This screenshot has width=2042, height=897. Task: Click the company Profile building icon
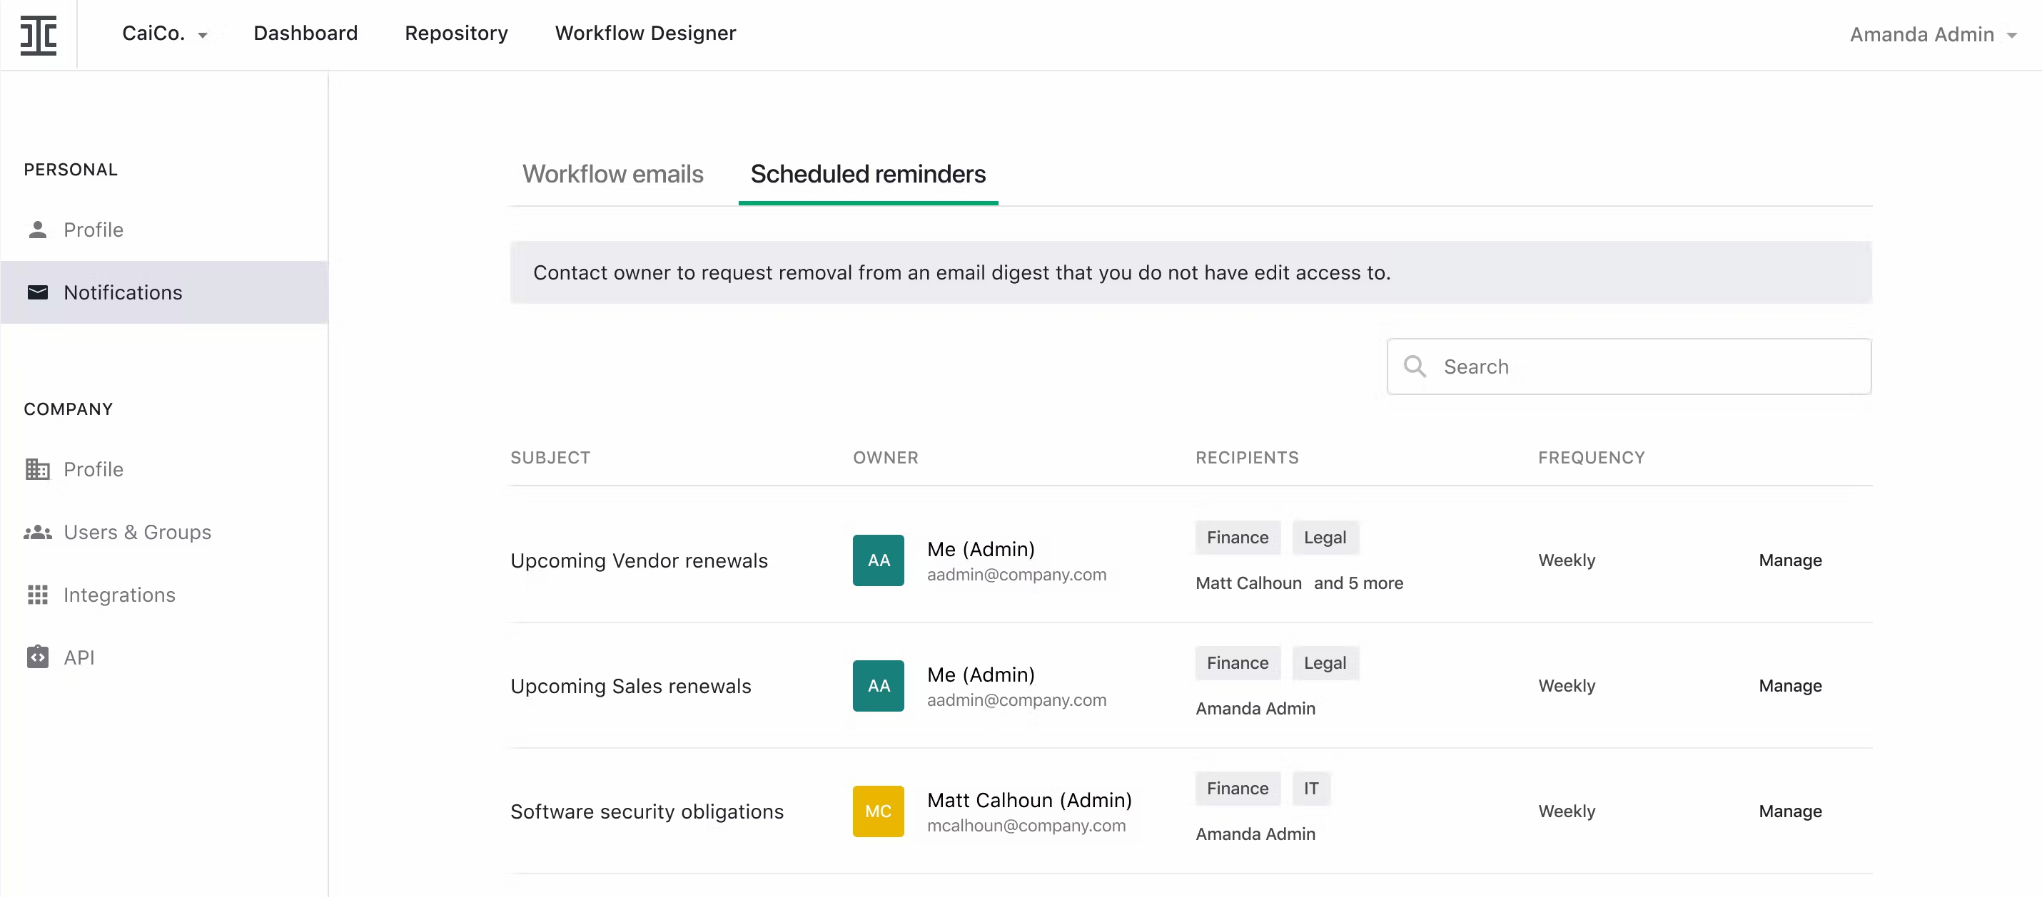pos(37,469)
